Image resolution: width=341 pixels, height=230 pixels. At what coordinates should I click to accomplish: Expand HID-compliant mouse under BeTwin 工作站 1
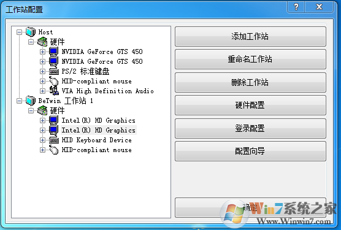43,150
